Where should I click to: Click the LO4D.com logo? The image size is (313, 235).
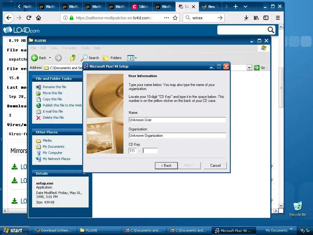pyautogui.click(x=22, y=30)
